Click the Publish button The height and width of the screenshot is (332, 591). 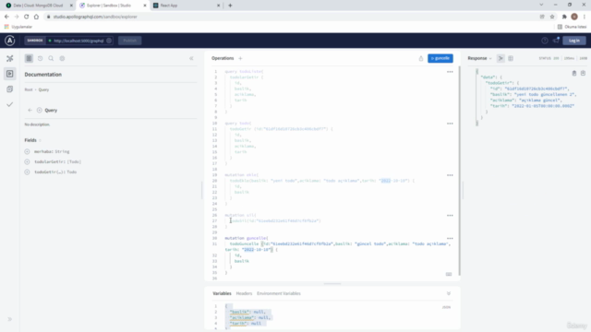coord(129,41)
